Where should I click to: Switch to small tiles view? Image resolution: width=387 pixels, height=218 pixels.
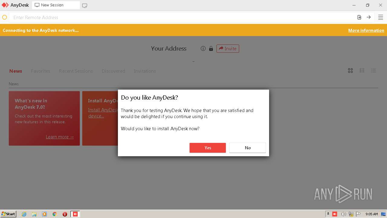coord(362,71)
